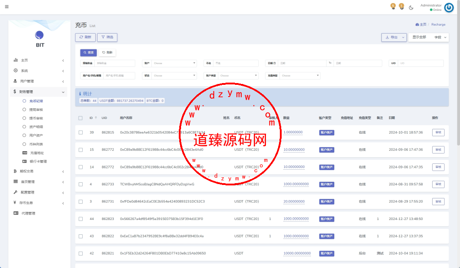This screenshot has height=268, width=460.
Task: Open the 账户类型 Choose dropdown
Action: click(238, 75)
